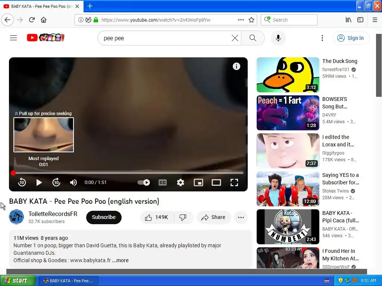Select BABY KATA taskbar window button

pos(69,281)
